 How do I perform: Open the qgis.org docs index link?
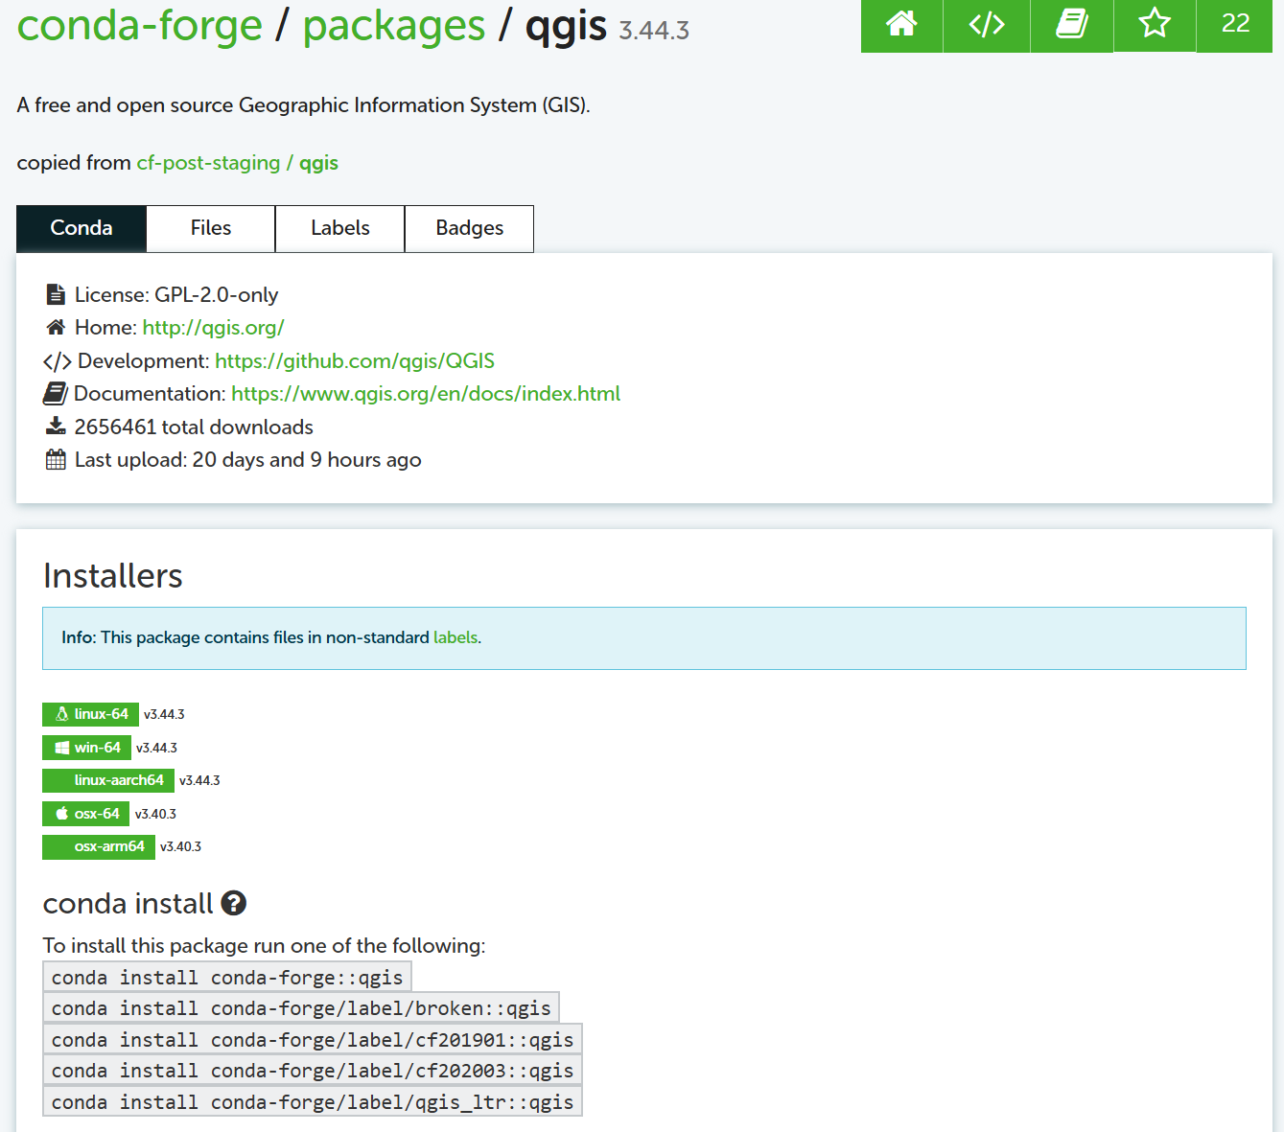point(426,394)
